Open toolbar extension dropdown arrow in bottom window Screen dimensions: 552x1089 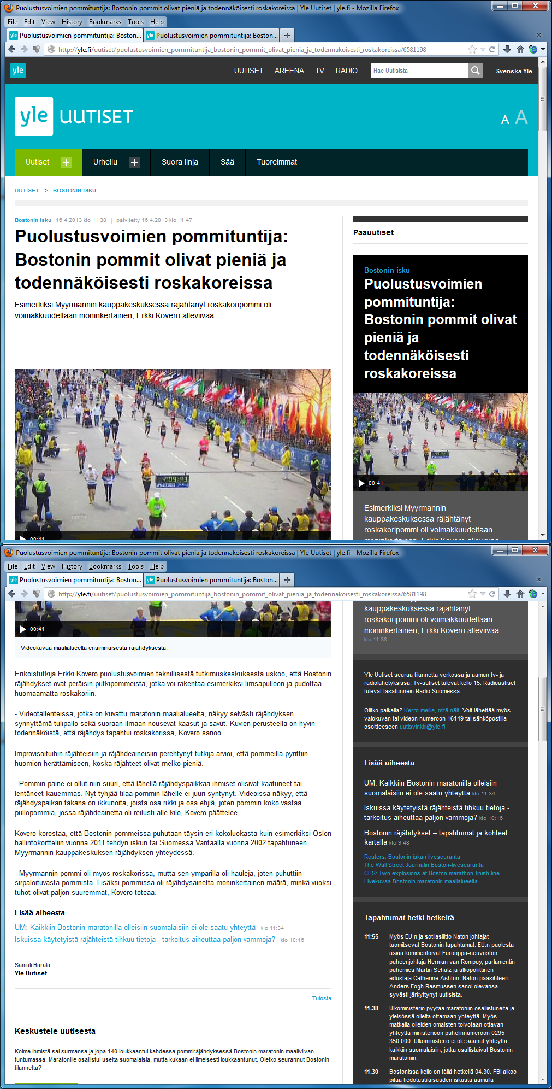coord(543,594)
